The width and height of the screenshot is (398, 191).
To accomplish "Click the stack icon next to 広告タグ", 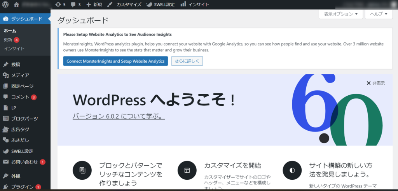I will (x=5, y=130).
